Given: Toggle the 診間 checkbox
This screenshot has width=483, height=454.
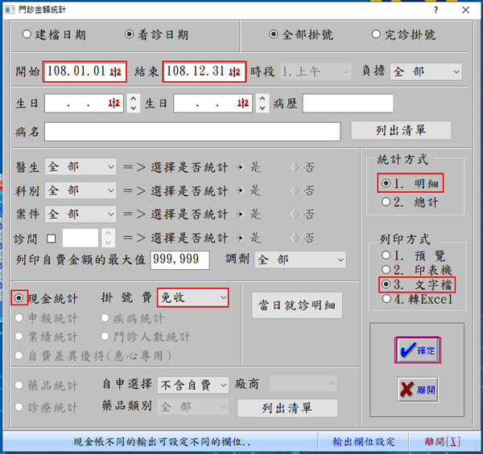Looking at the screenshot, I should 52,238.
